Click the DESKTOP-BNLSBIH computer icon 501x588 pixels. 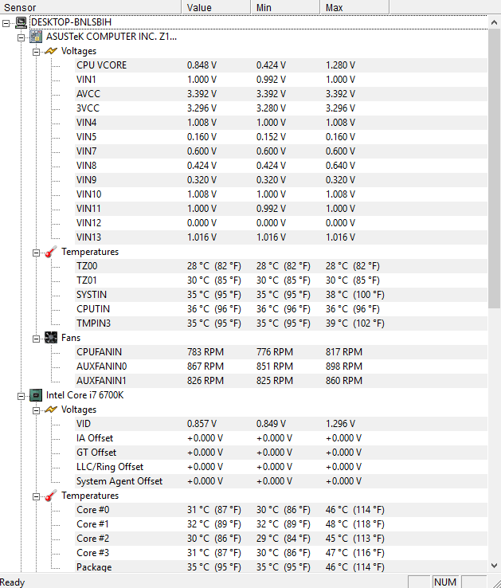click(x=22, y=22)
